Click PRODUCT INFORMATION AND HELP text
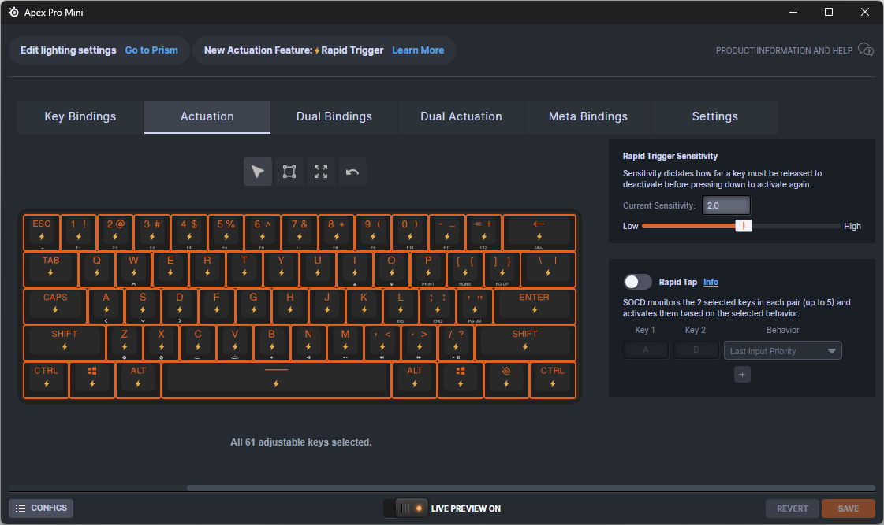This screenshot has height=525, width=884. click(x=784, y=50)
